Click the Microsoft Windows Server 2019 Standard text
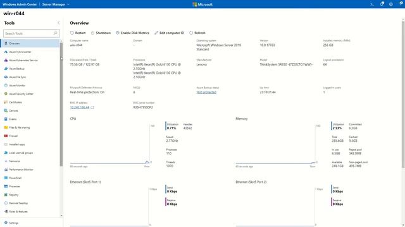This screenshot has height=227, width=405. pos(218,47)
